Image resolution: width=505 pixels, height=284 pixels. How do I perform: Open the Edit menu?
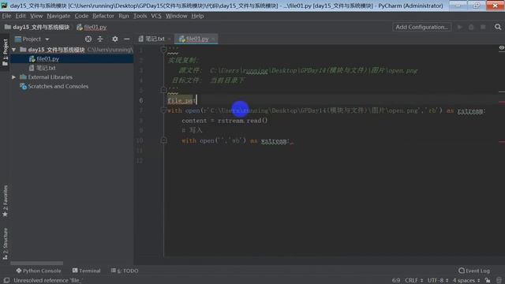click(21, 16)
